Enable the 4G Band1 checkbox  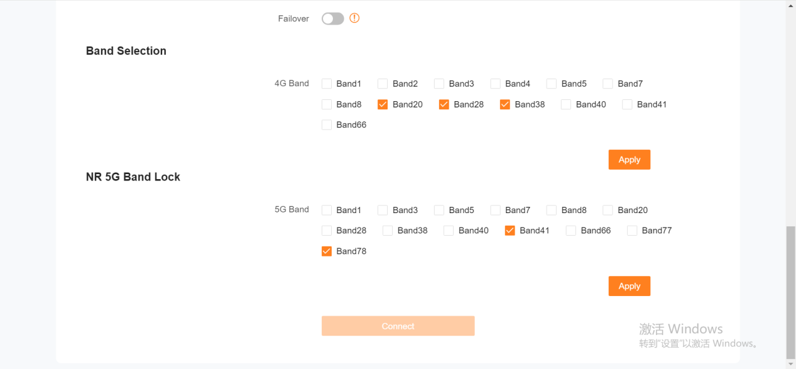click(x=327, y=84)
